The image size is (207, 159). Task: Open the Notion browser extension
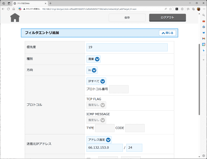tap(177, 9)
